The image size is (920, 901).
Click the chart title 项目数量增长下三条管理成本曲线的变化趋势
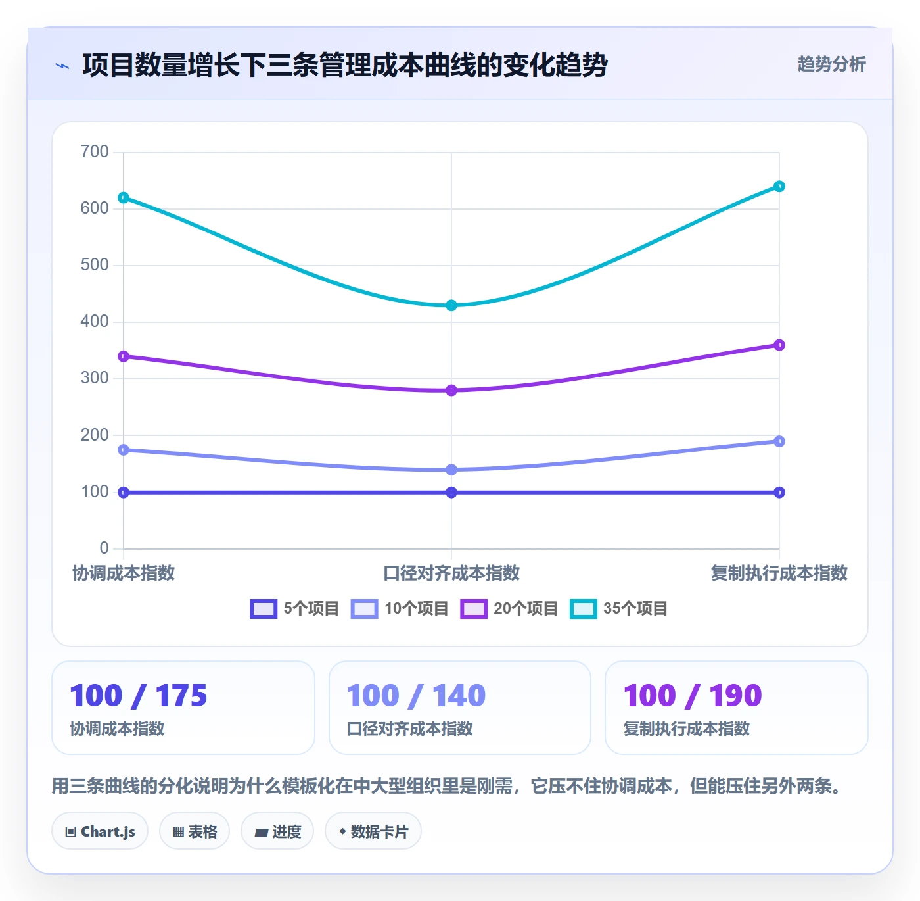coord(345,65)
